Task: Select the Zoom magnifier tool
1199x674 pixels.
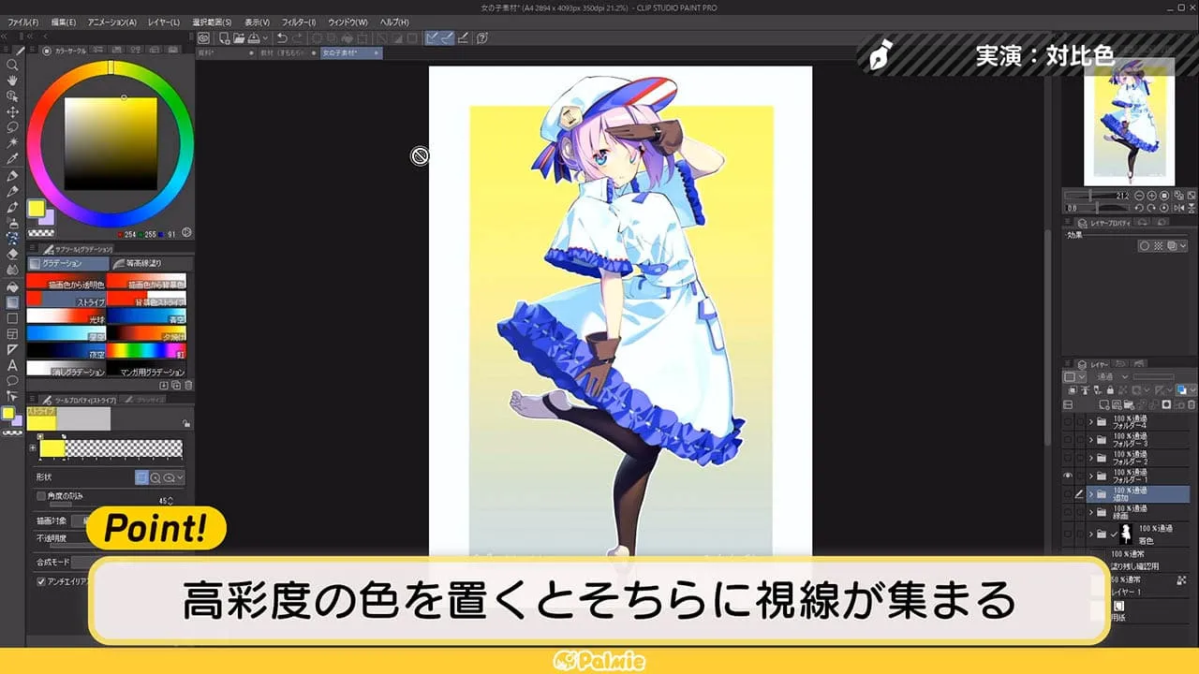Action: (12, 64)
